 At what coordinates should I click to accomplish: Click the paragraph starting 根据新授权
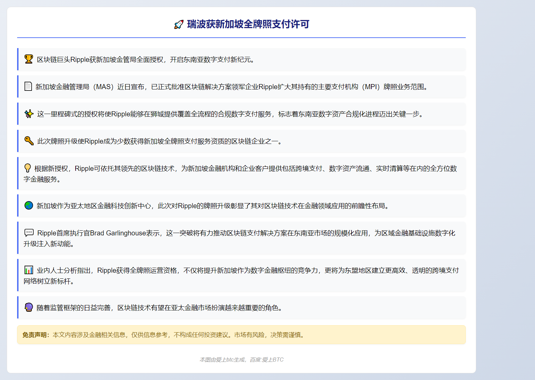point(240,174)
